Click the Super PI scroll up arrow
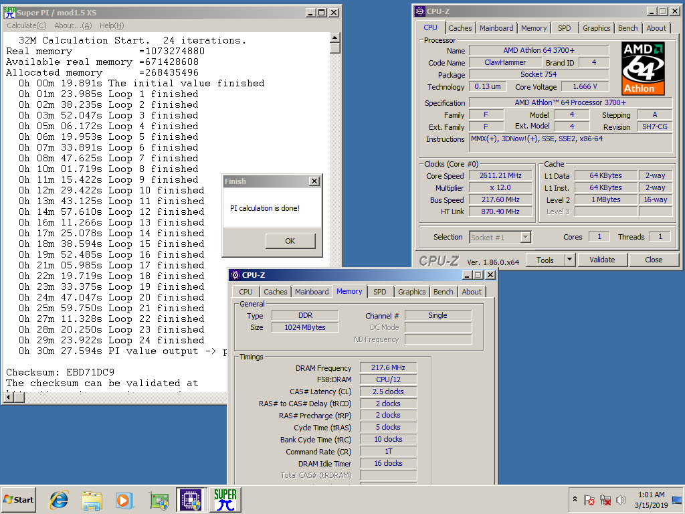Image resolution: width=685 pixels, height=514 pixels. click(335, 37)
